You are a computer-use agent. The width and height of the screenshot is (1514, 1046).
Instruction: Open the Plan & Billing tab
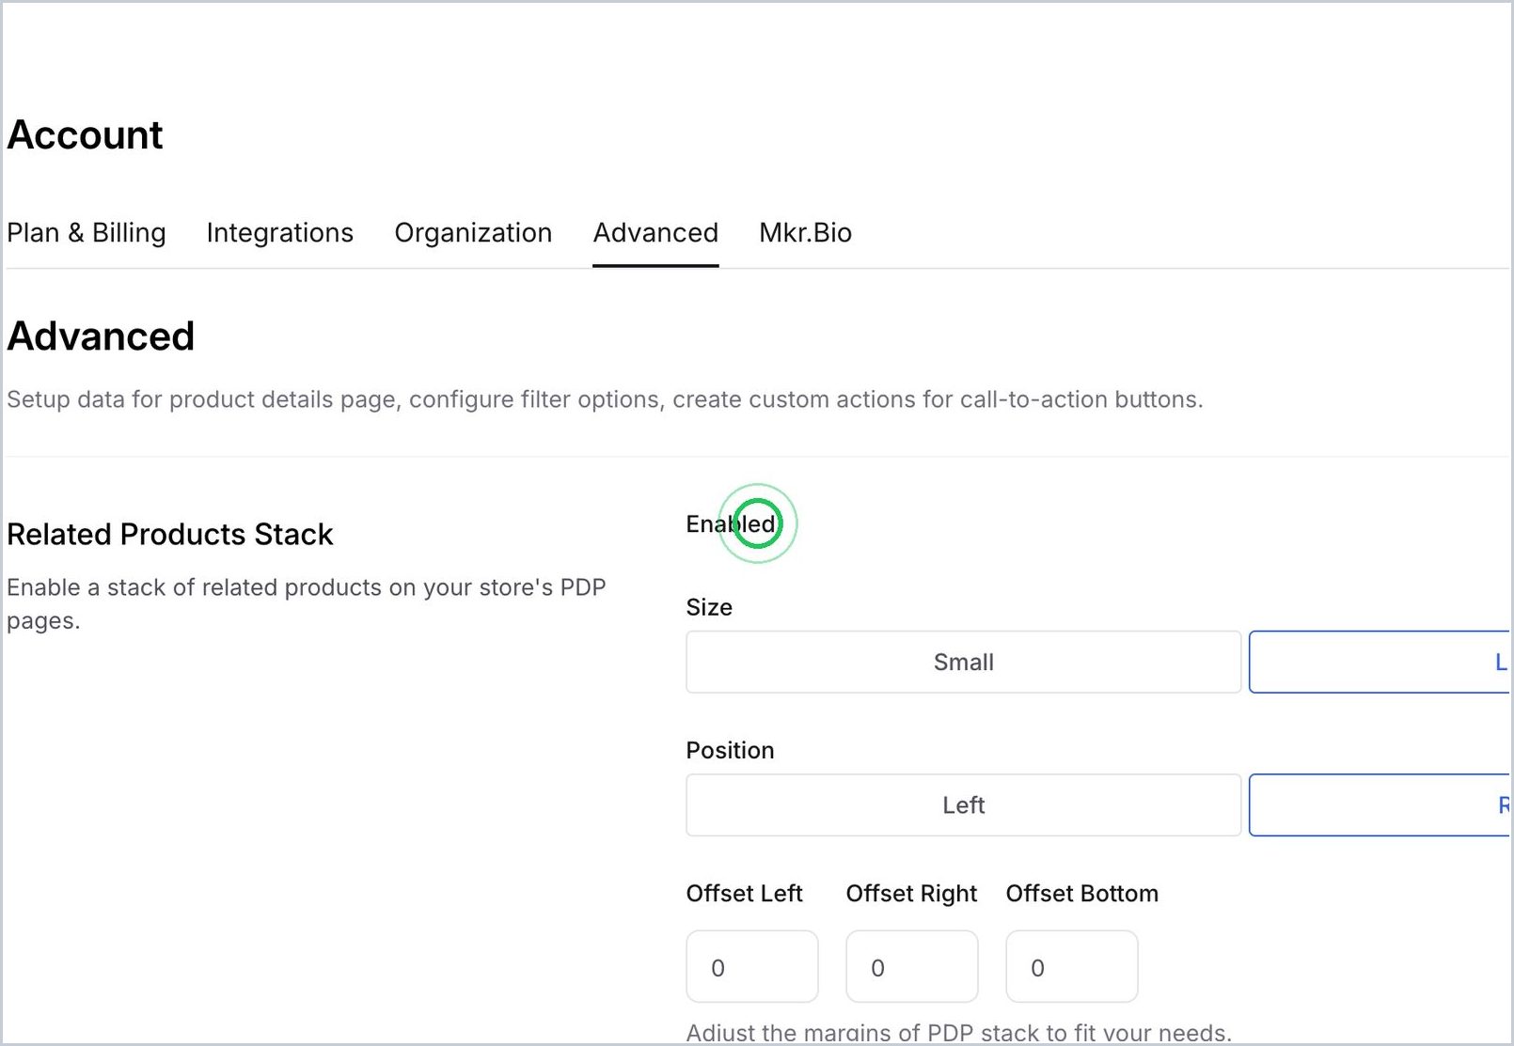(87, 233)
